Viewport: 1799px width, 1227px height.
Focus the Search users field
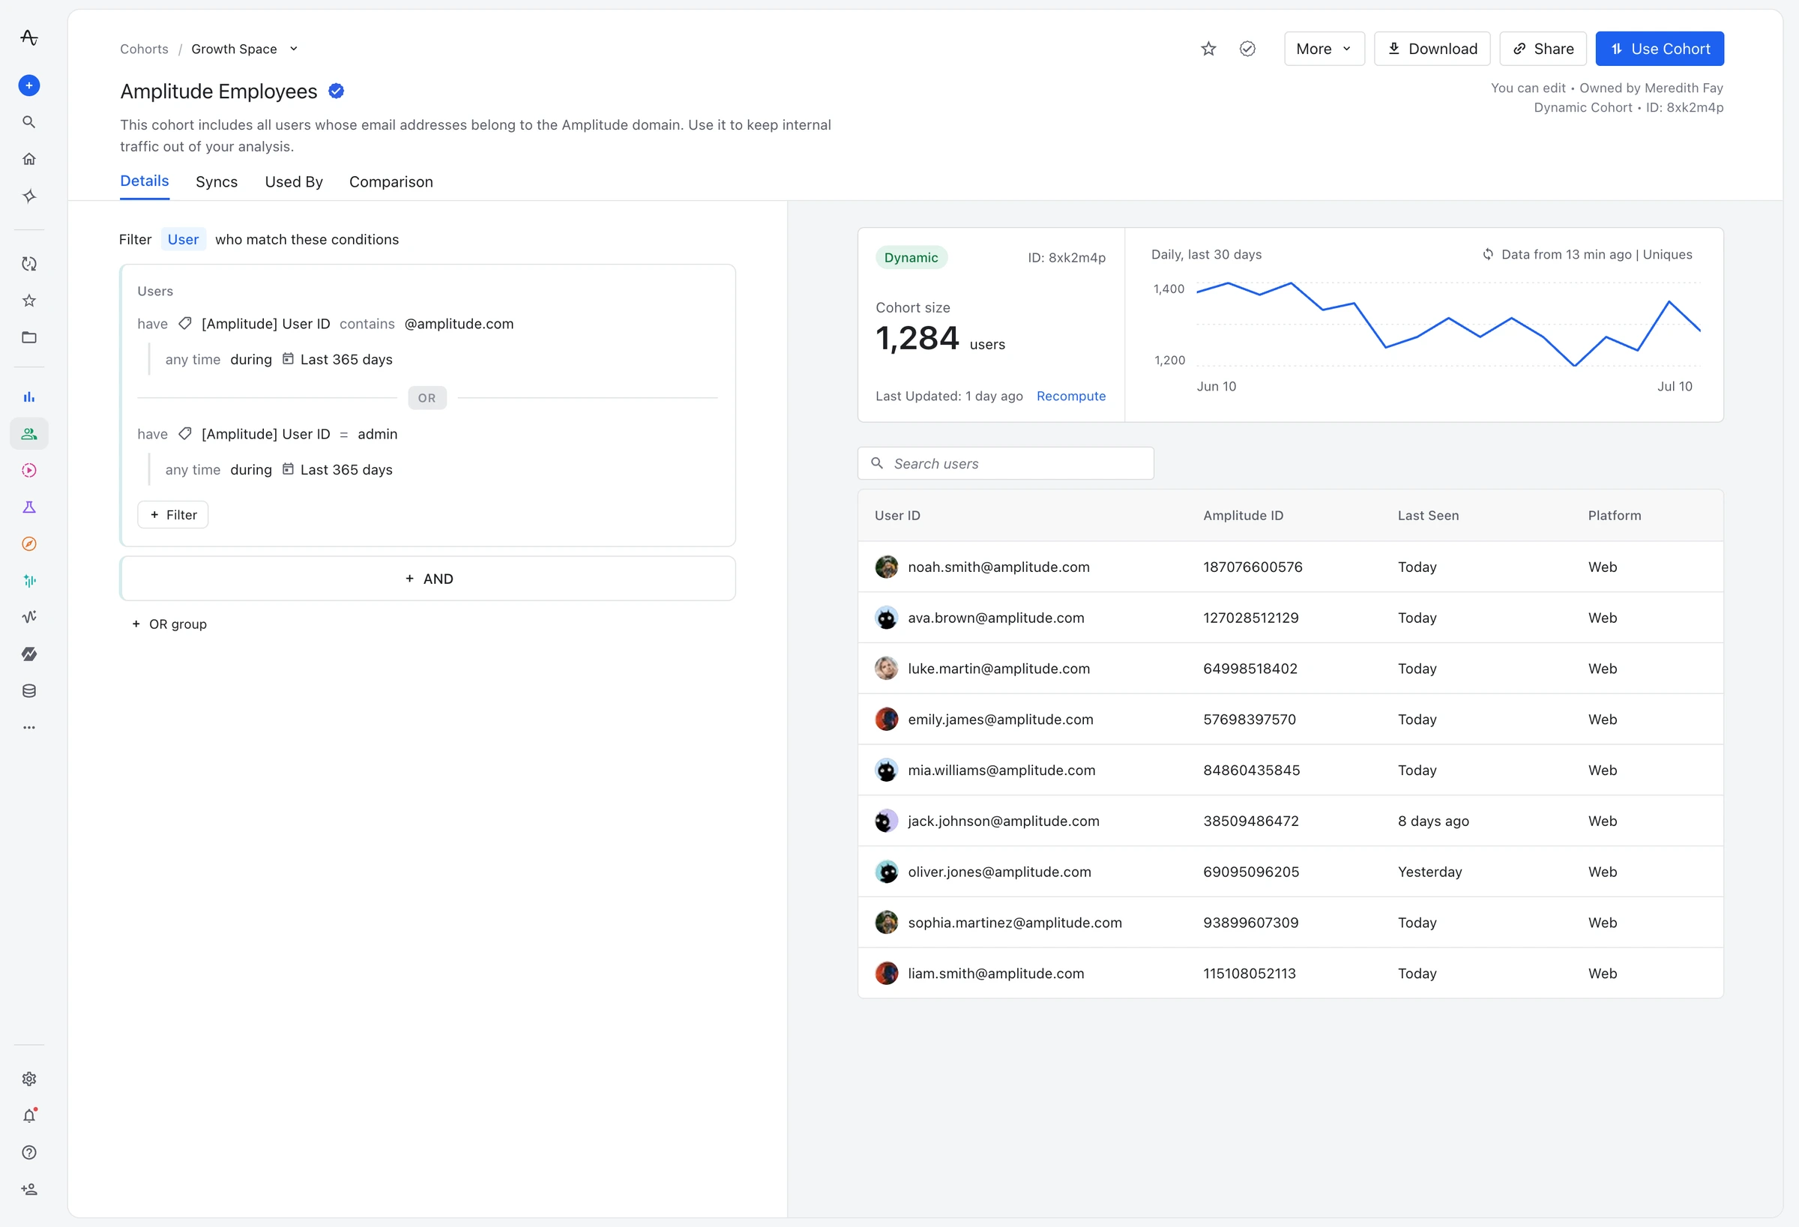click(1005, 463)
